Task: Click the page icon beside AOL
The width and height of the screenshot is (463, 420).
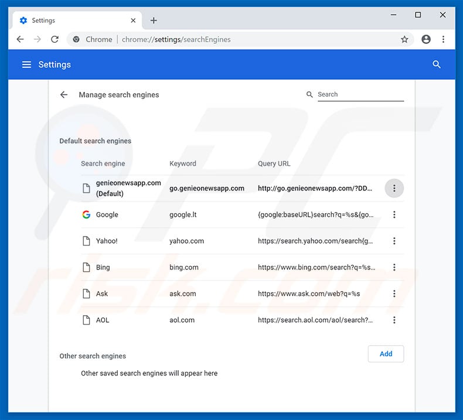Action: [86, 320]
